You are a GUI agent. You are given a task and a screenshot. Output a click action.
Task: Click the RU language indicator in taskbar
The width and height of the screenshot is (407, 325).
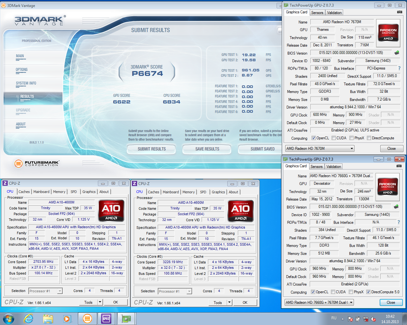point(334,318)
